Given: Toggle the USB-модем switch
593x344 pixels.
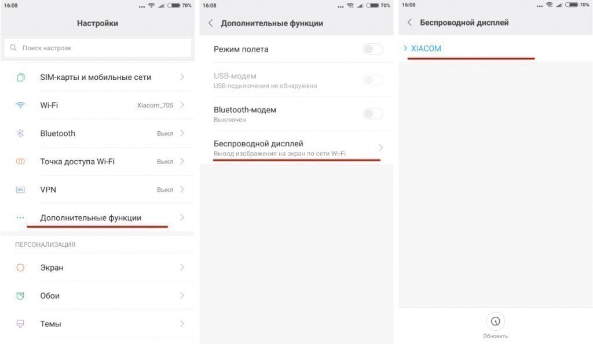Looking at the screenshot, I should pos(372,80).
